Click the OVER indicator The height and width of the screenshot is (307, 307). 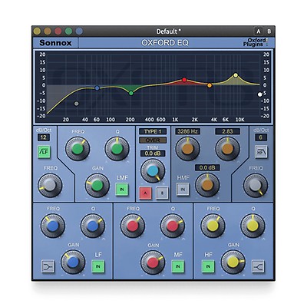(153, 140)
